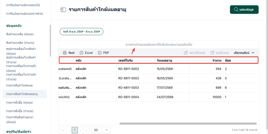Viewport: 268px width, 134px height.
Task: Open รายการสินค้าใกล้หมด in the sidebar
Action: (19, 85)
